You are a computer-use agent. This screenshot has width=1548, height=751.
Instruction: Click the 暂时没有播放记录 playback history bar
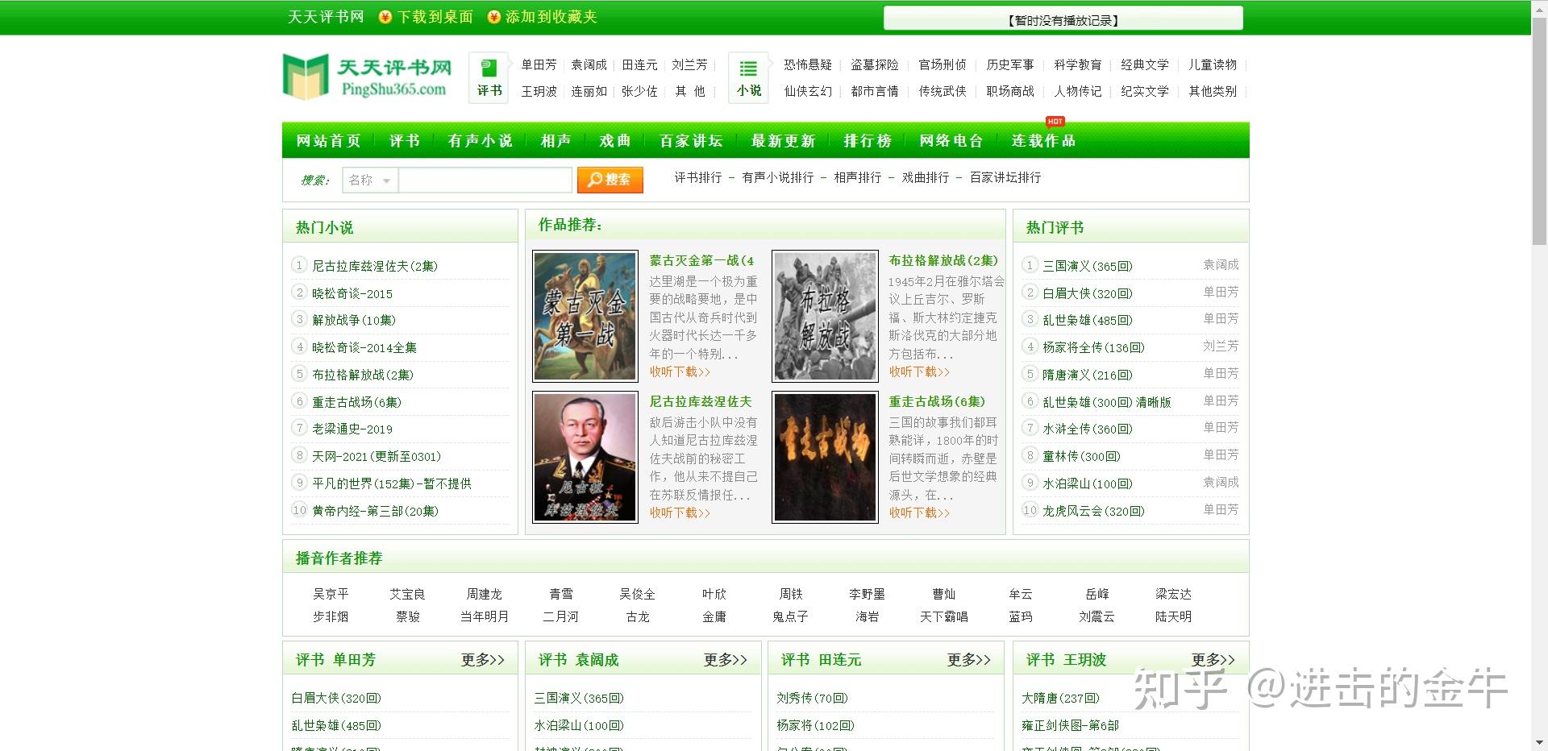pos(1063,19)
